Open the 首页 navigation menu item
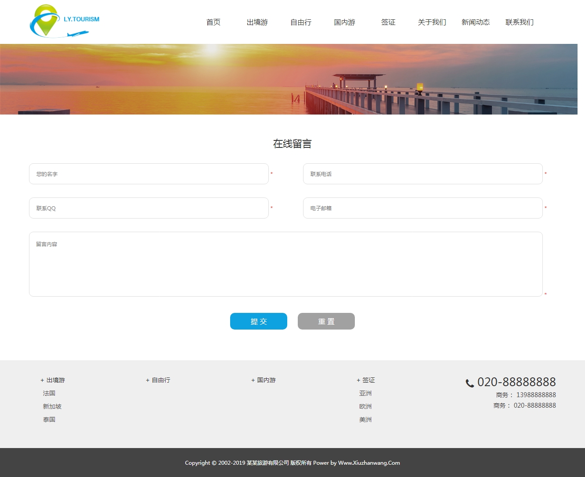585x477 pixels. click(x=213, y=22)
